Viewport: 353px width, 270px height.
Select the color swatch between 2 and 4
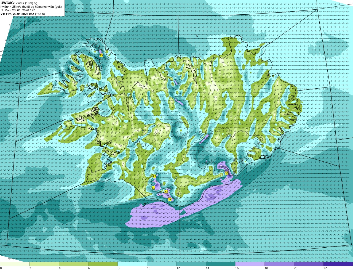pyautogui.click(x=44, y=264)
